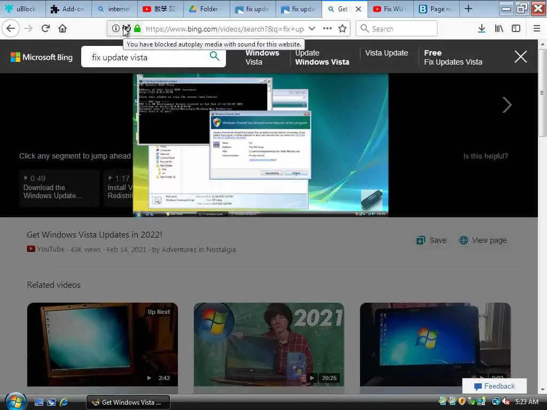This screenshot has width=547, height=410.
Task: Toggle the Firefox sidebar view
Action: 516,29
